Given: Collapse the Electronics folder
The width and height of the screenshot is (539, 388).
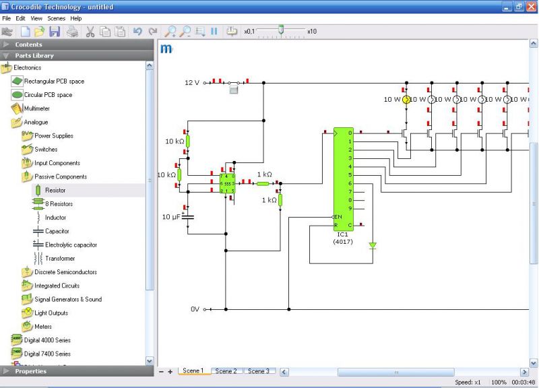Looking at the screenshot, I should point(22,67).
